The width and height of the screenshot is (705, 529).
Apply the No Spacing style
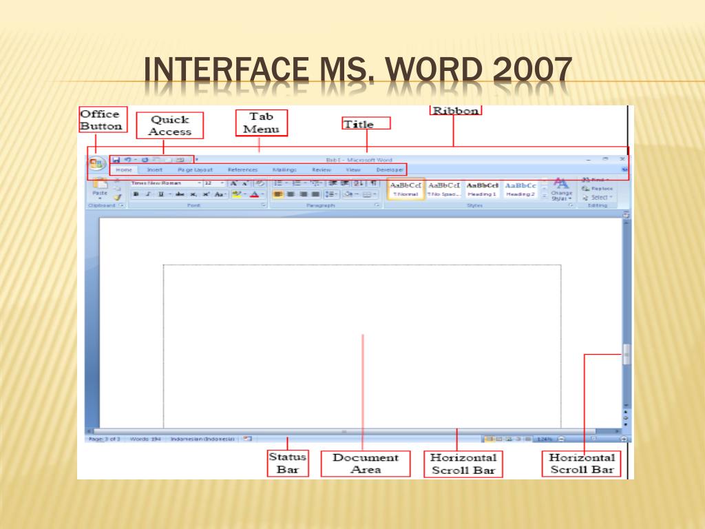coord(444,189)
